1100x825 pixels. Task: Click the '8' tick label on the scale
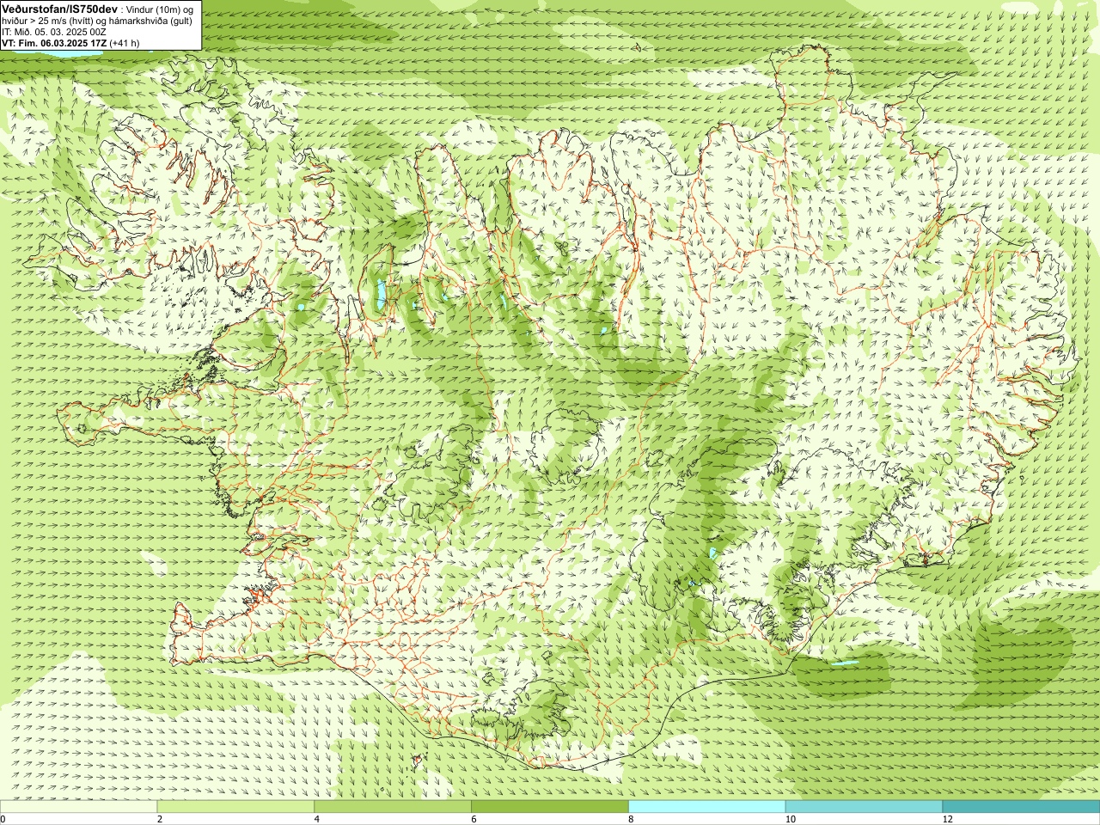632,819
